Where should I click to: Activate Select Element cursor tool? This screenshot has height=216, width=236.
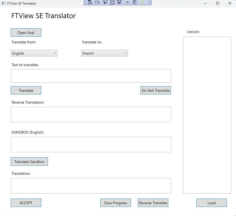(105, 2)
